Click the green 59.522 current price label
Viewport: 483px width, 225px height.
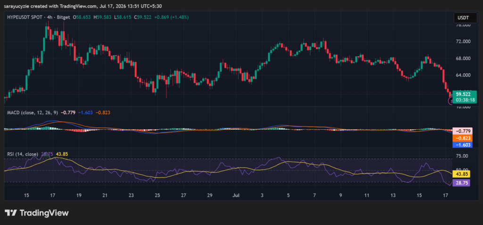[x=463, y=94]
